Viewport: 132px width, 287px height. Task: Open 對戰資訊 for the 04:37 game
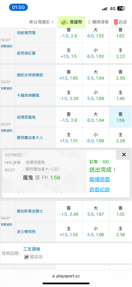coord(7,225)
